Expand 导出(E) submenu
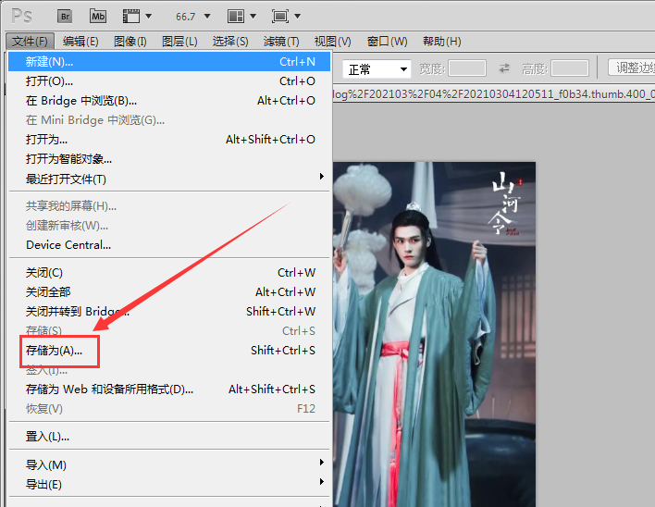The image size is (655, 507). coord(169,484)
